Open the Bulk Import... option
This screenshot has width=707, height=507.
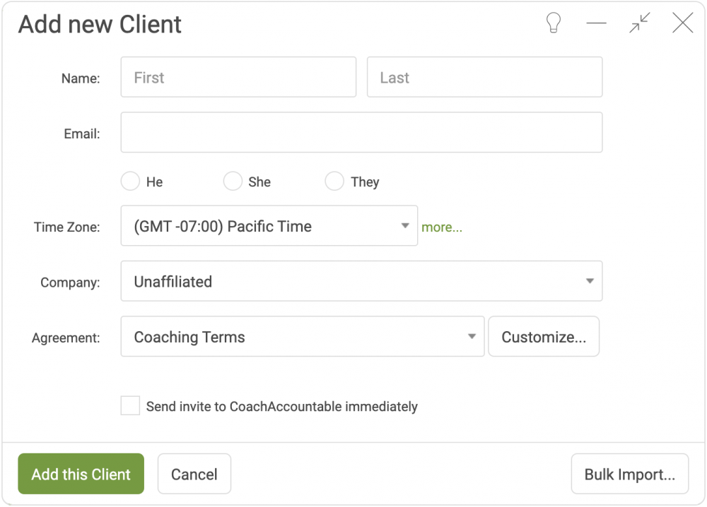(x=630, y=474)
